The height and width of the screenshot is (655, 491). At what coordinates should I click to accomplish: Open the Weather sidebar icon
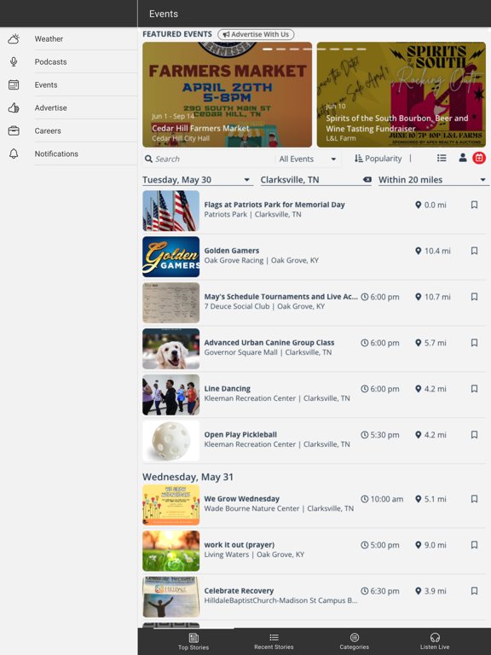pos(14,39)
